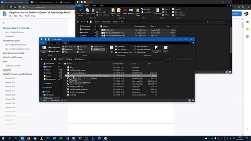Choose Medium icons layout
The height and width of the screenshot is (141, 251).
tap(97, 47)
